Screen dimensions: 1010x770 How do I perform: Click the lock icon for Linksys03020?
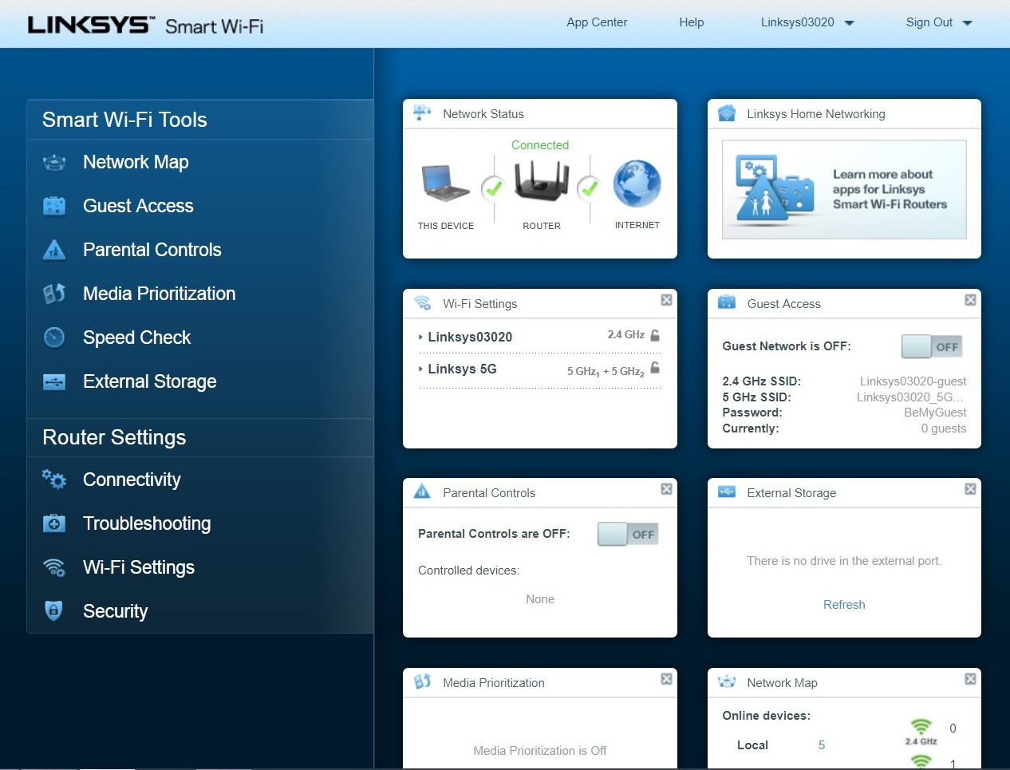(655, 335)
